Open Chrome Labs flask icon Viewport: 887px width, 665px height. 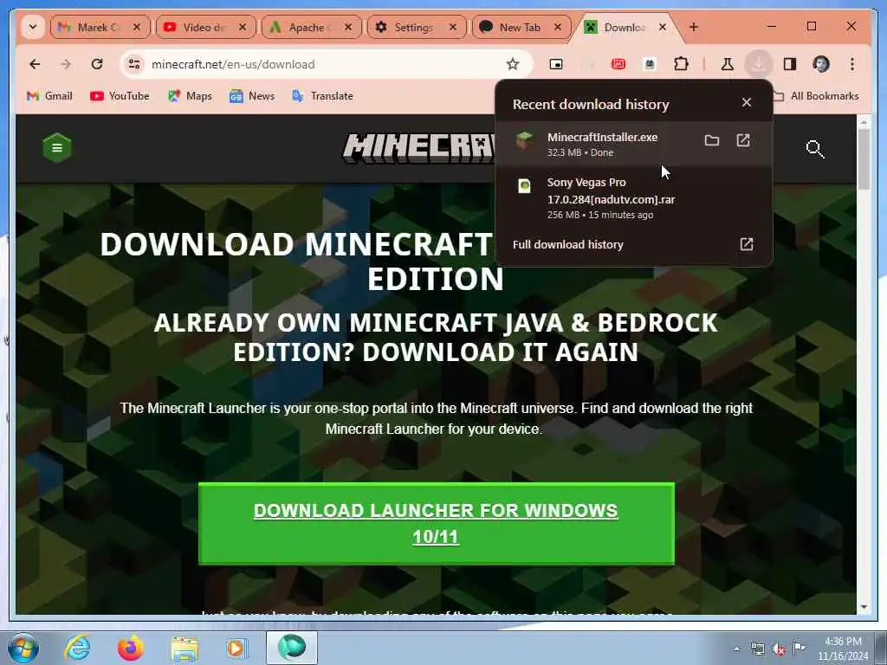coord(728,64)
